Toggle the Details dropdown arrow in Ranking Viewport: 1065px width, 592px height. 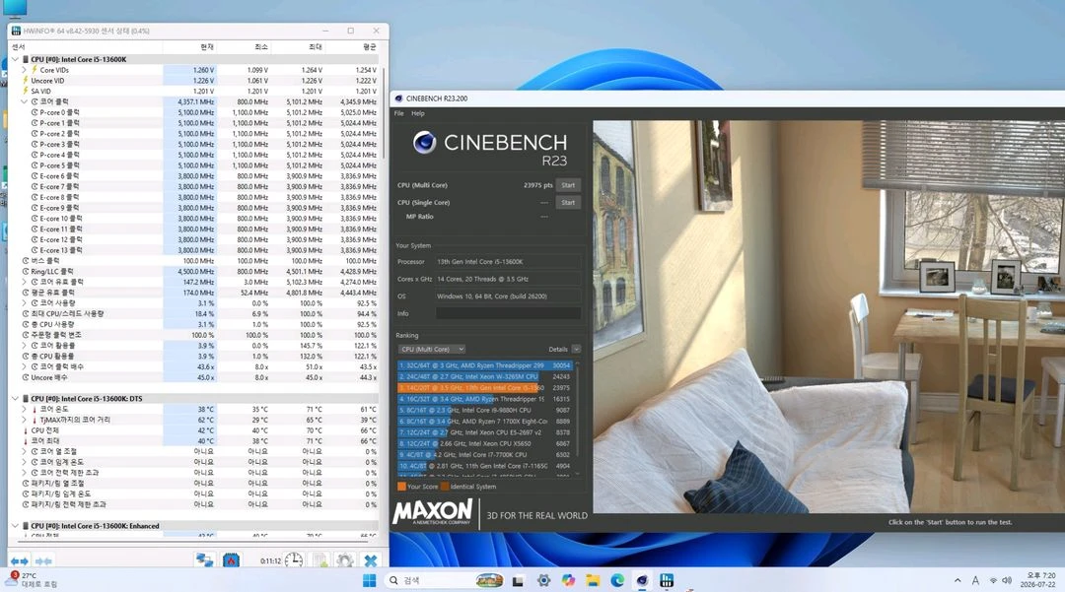coord(576,350)
